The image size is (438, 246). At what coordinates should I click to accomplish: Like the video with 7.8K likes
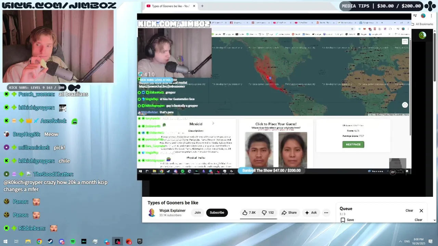point(249,213)
